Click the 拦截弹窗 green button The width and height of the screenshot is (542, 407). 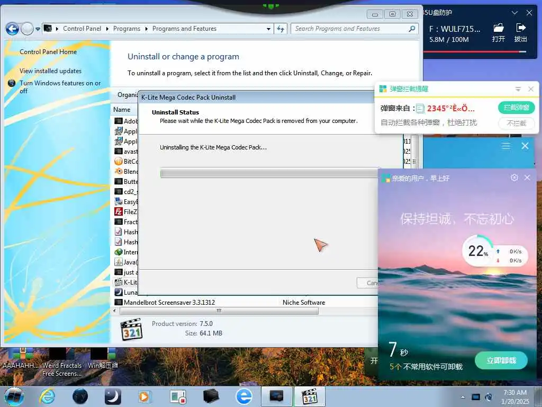(x=517, y=108)
